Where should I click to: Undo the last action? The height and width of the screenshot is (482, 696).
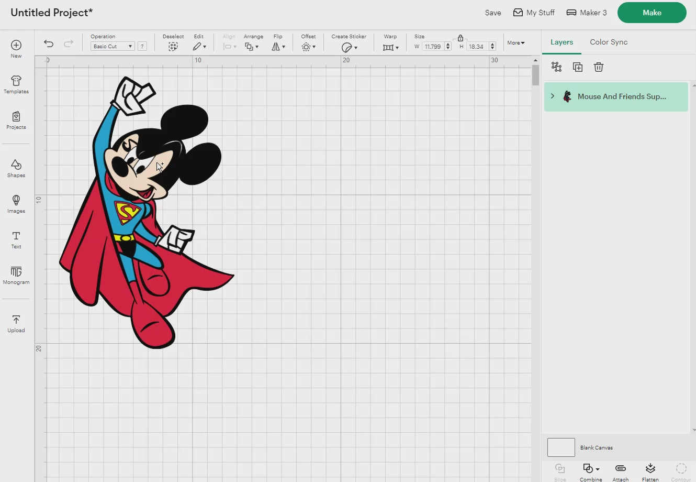[x=49, y=43]
